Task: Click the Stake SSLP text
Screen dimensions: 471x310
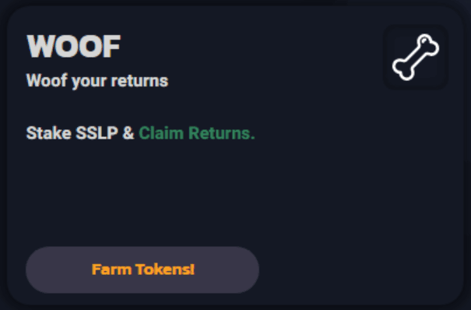Action: click(72, 133)
